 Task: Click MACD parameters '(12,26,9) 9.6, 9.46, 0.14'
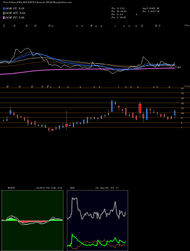tap(49, 188)
